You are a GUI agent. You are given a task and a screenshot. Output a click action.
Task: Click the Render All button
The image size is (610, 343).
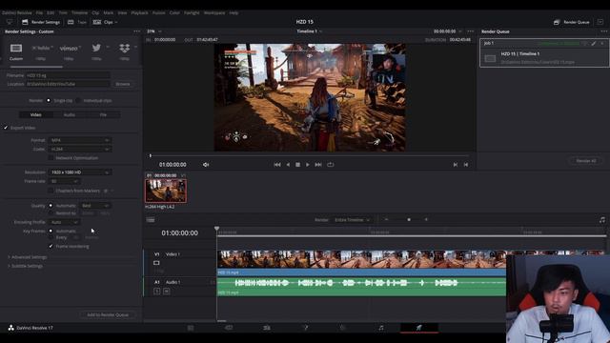coord(586,161)
